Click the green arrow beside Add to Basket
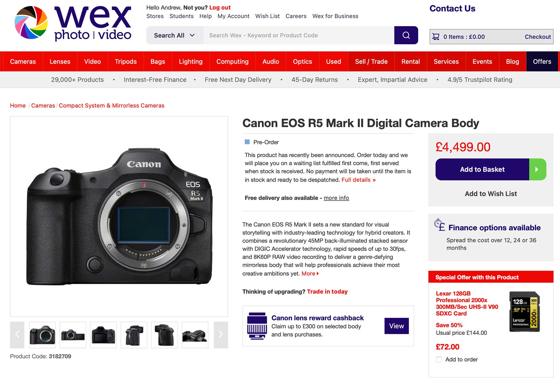Screen dimensions: 560x384 tap(538, 169)
